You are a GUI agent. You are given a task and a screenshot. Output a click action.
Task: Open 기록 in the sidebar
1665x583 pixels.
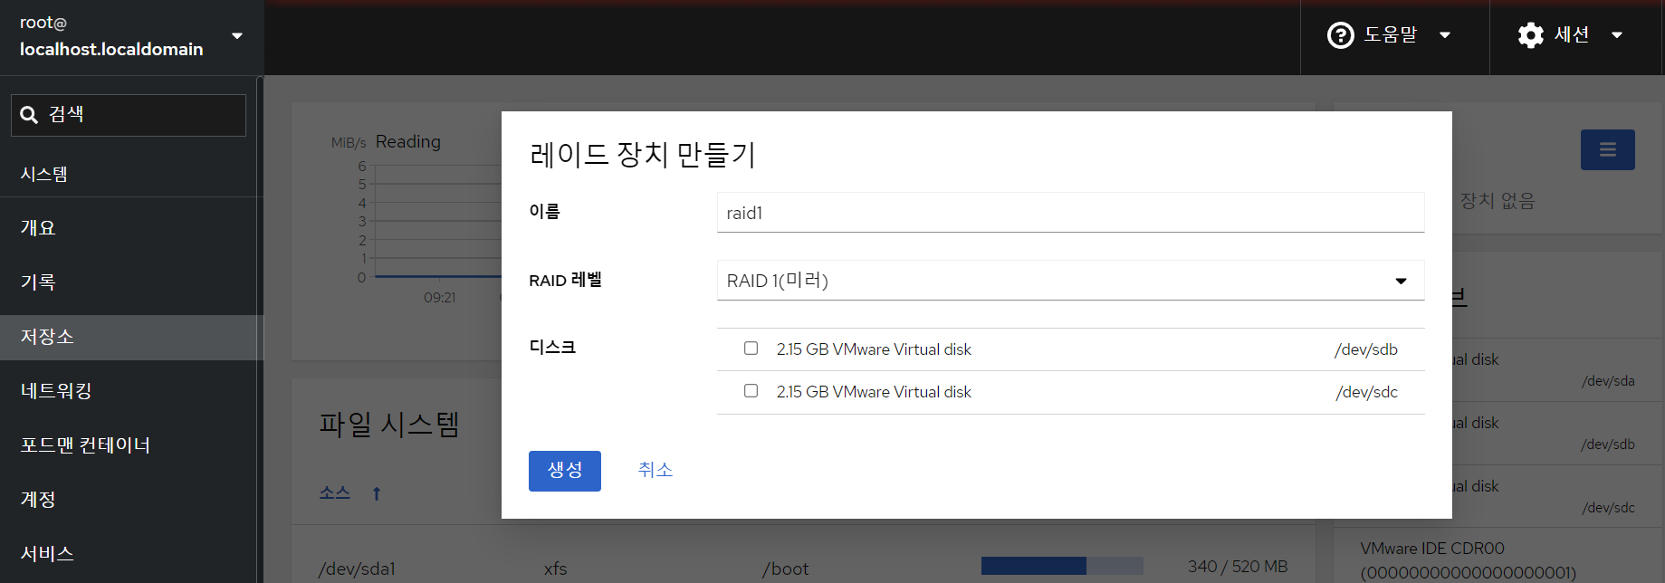coord(131,282)
